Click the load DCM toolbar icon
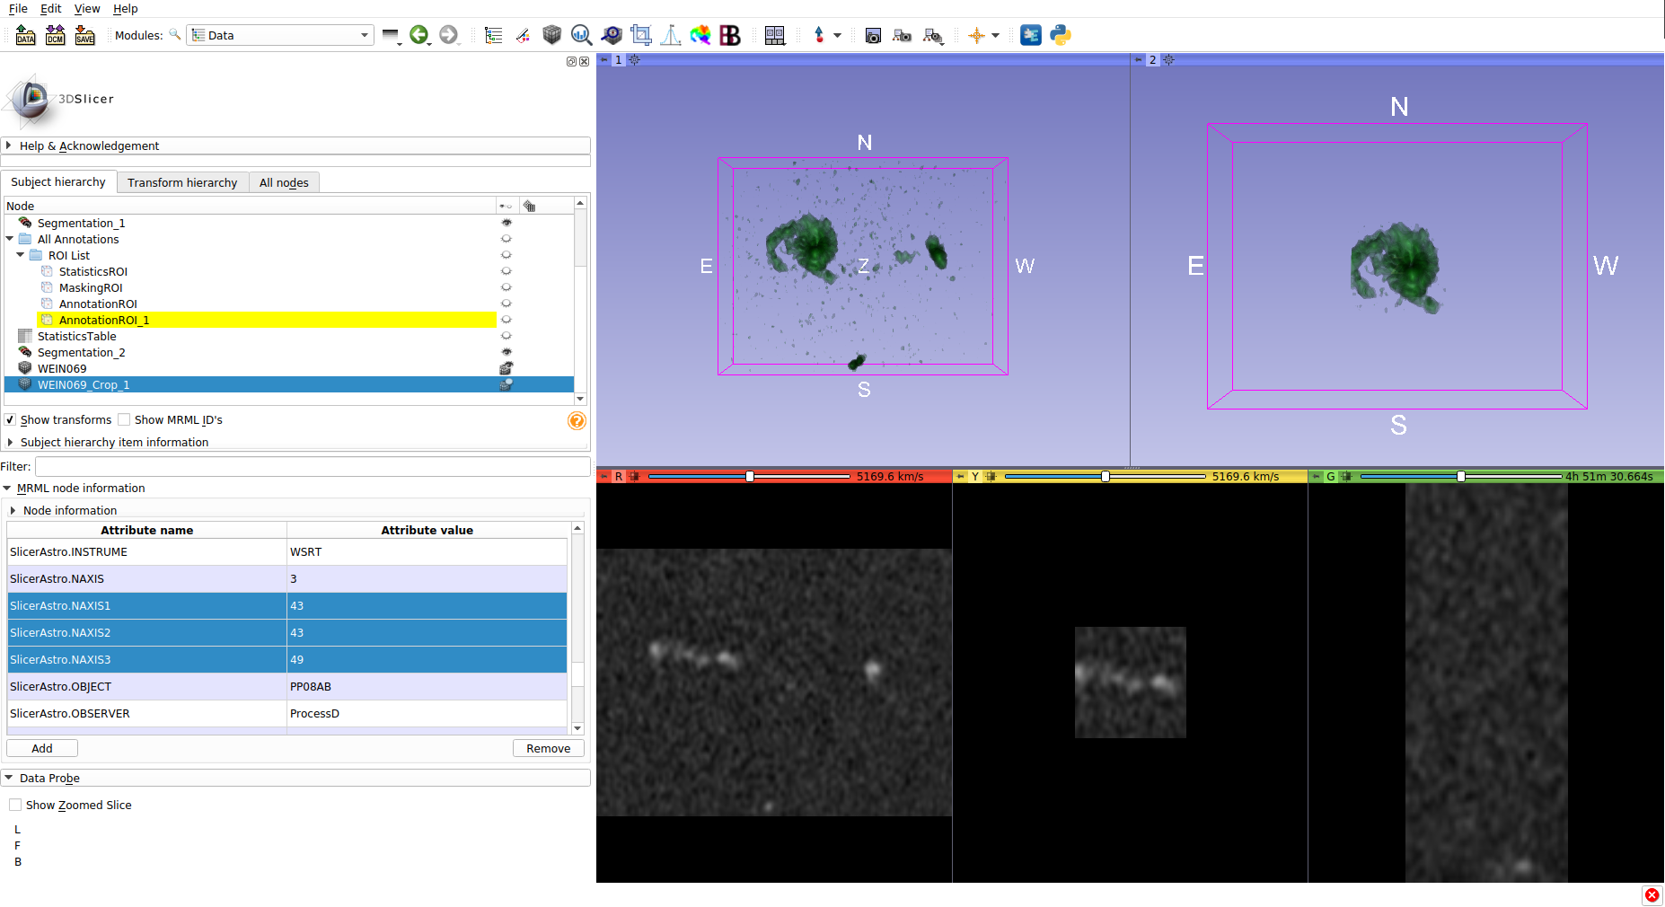The height and width of the screenshot is (907, 1665). [56, 35]
